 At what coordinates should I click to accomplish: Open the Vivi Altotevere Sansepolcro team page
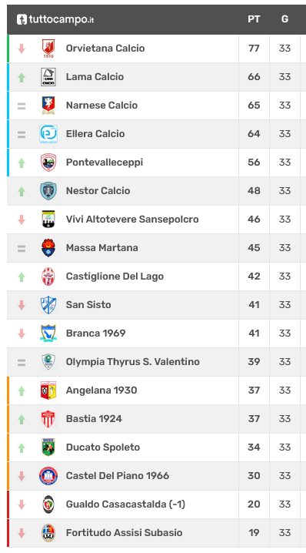click(x=132, y=220)
